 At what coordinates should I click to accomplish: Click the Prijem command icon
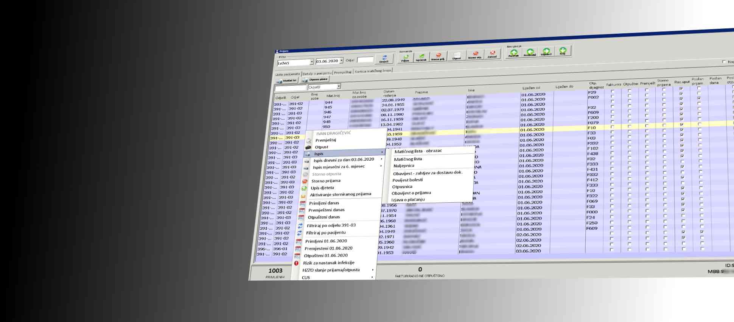tap(406, 58)
